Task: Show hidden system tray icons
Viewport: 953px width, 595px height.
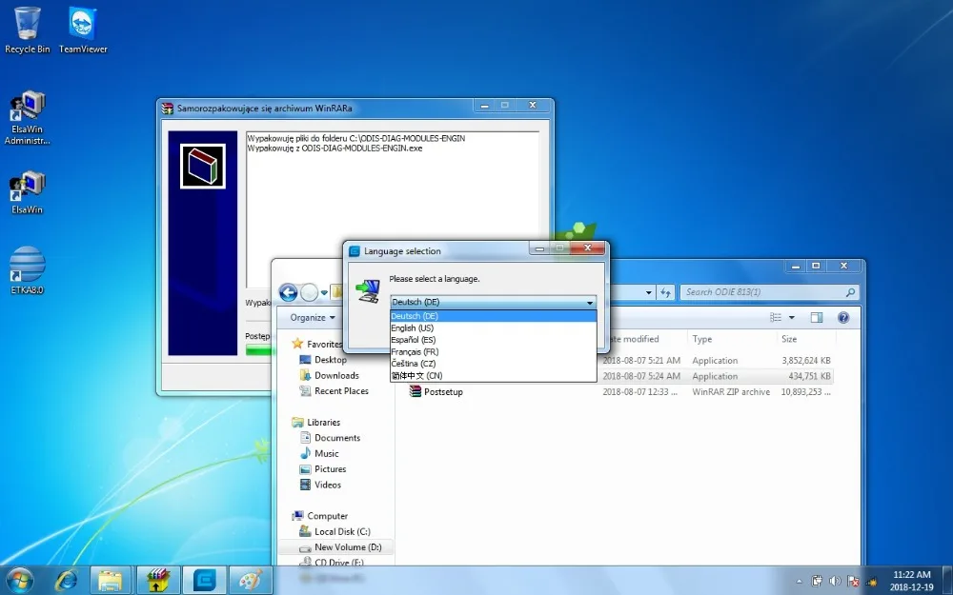Action: pyautogui.click(x=800, y=582)
